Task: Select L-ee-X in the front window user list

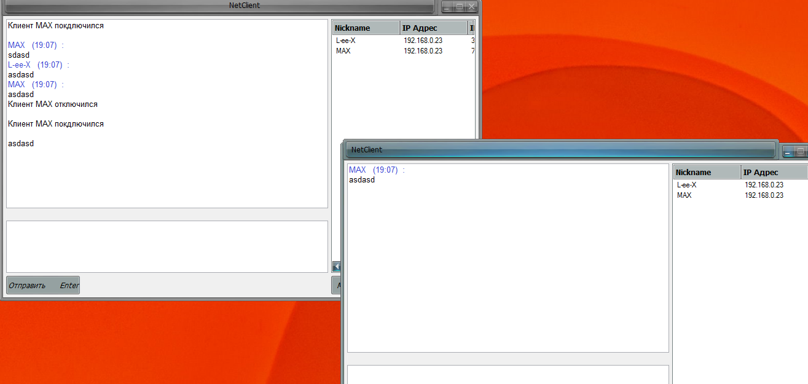Action: 687,185
